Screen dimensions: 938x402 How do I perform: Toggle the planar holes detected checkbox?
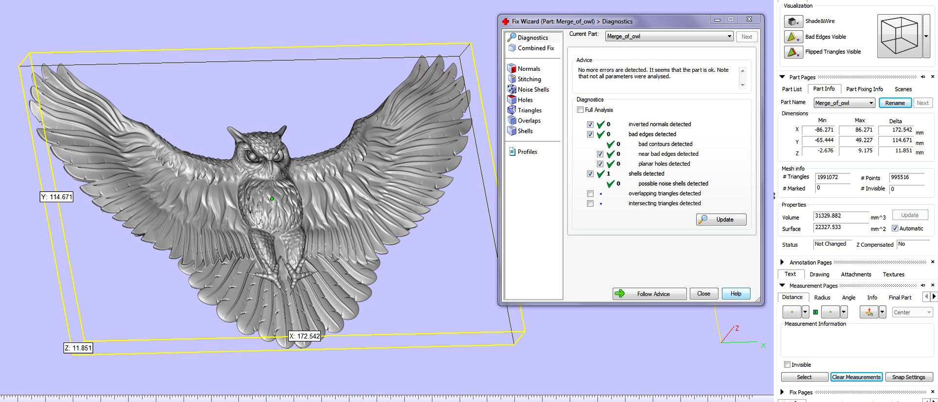(x=600, y=164)
